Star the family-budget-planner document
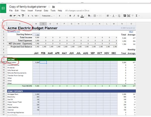This screenshot has height=117, width=151. tap(49, 7)
